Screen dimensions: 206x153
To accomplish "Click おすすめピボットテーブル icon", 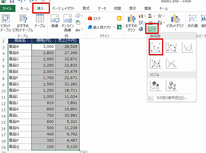I will point(23,23).
